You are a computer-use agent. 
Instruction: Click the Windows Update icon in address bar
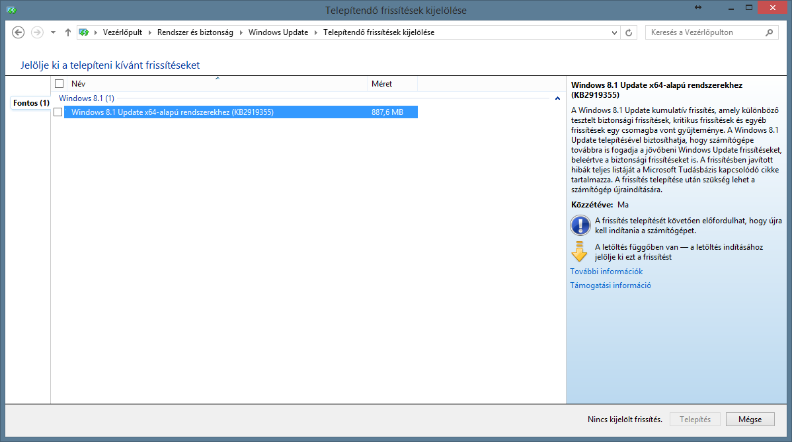coord(84,32)
